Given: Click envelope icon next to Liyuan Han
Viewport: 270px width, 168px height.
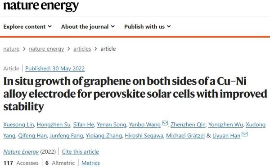Looking at the screenshot, I should click(244, 134).
